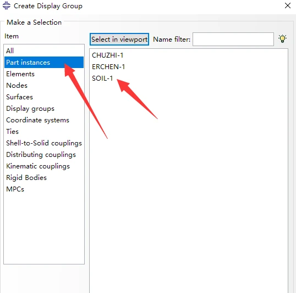Select Coordinate systems item
Viewport: 296px width, 293px height.
coord(44,120)
